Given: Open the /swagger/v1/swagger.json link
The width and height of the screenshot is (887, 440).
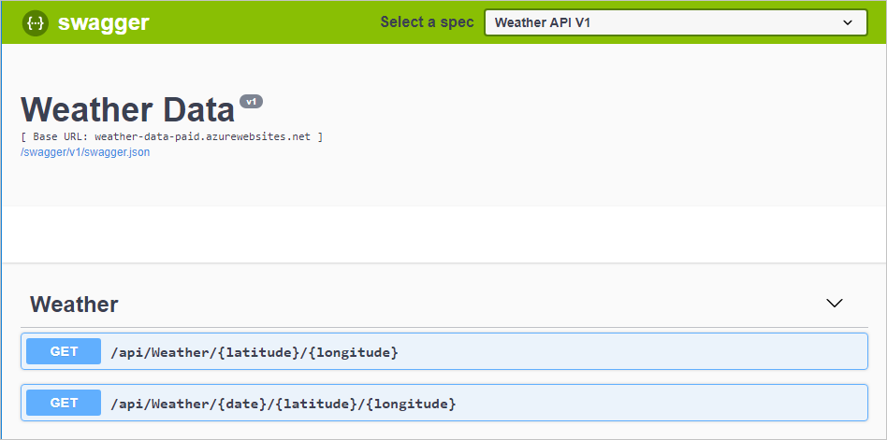Looking at the screenshot, I should pos(85,152).
